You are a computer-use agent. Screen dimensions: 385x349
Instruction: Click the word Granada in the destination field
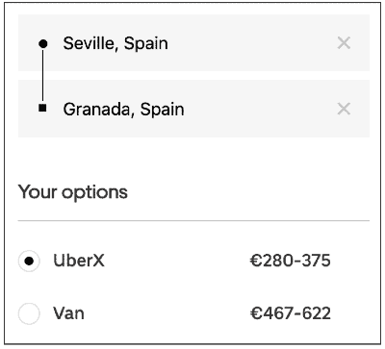click(97, 109)
